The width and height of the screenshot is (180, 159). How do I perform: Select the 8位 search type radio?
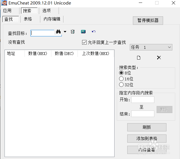pos(121,73)
